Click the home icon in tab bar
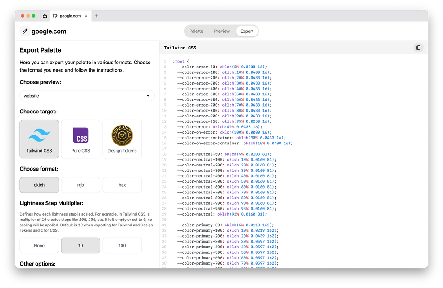The width and height of the screenshot is (443, 288). click(x=45, y=16)
